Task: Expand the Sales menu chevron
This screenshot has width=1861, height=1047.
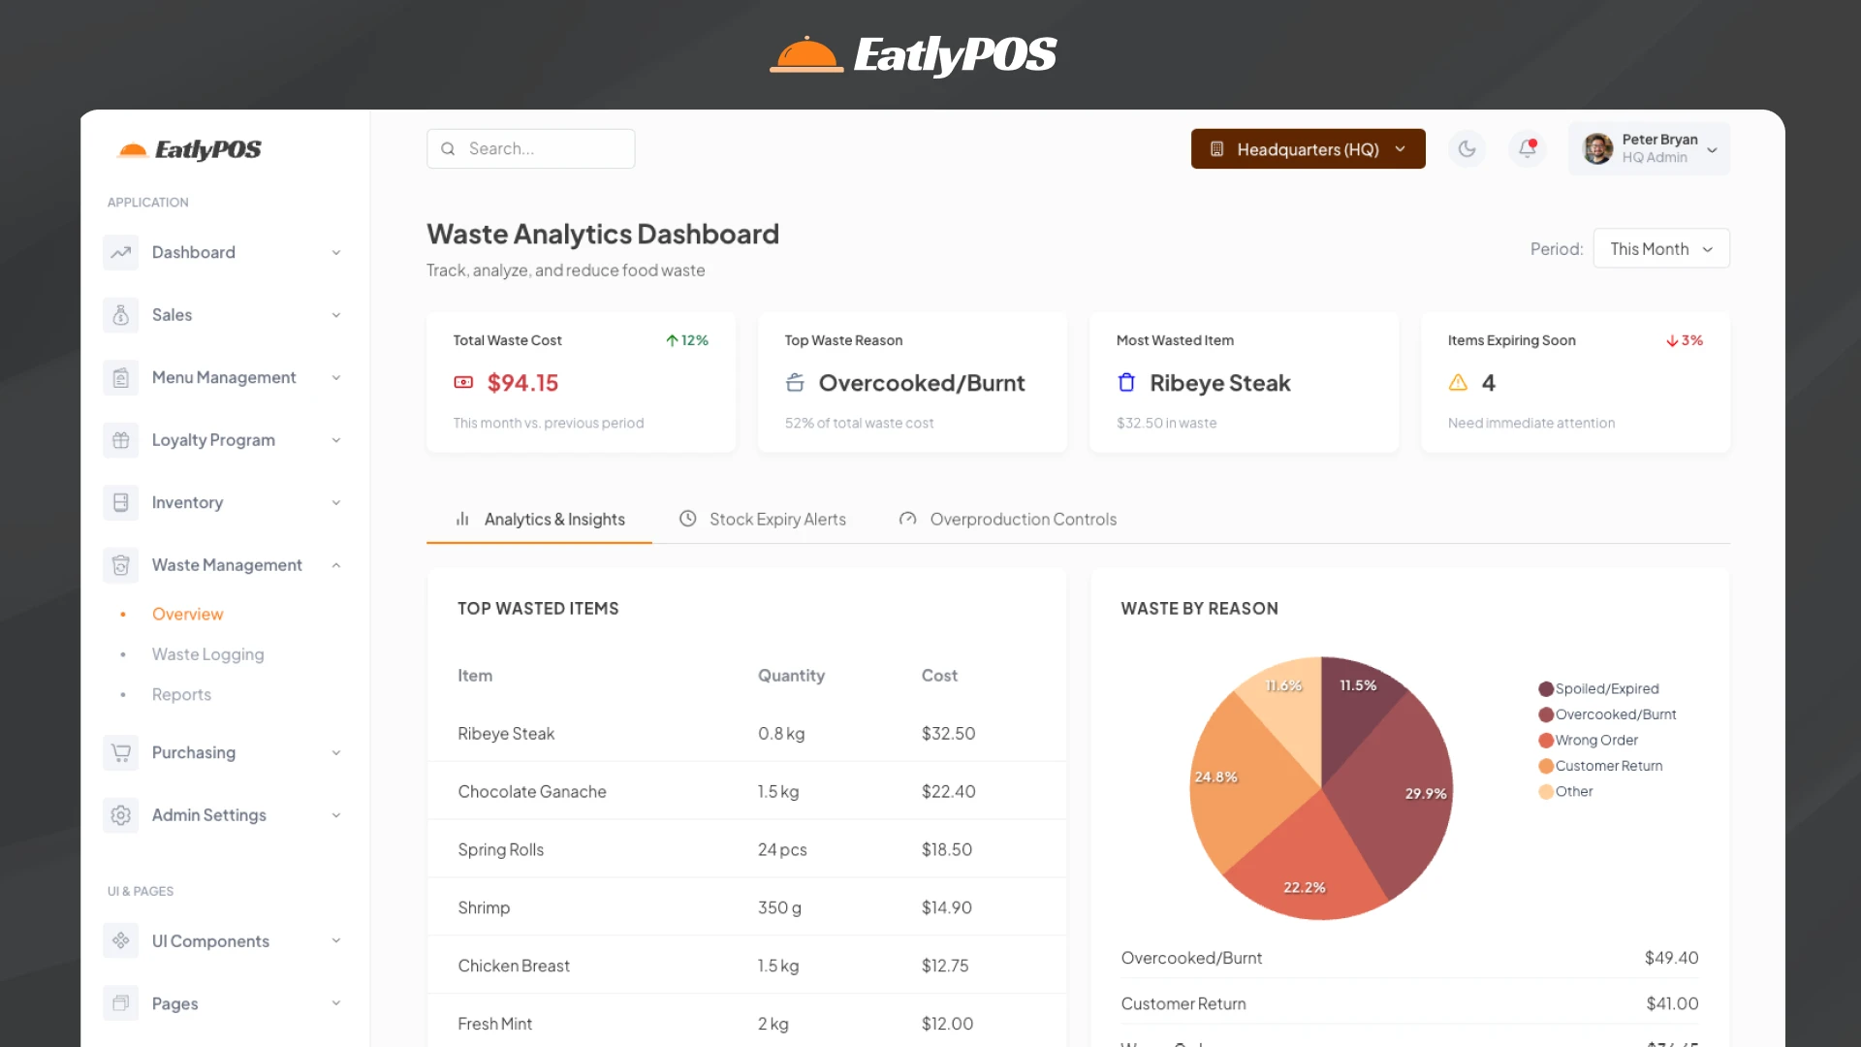Action: 336,315
